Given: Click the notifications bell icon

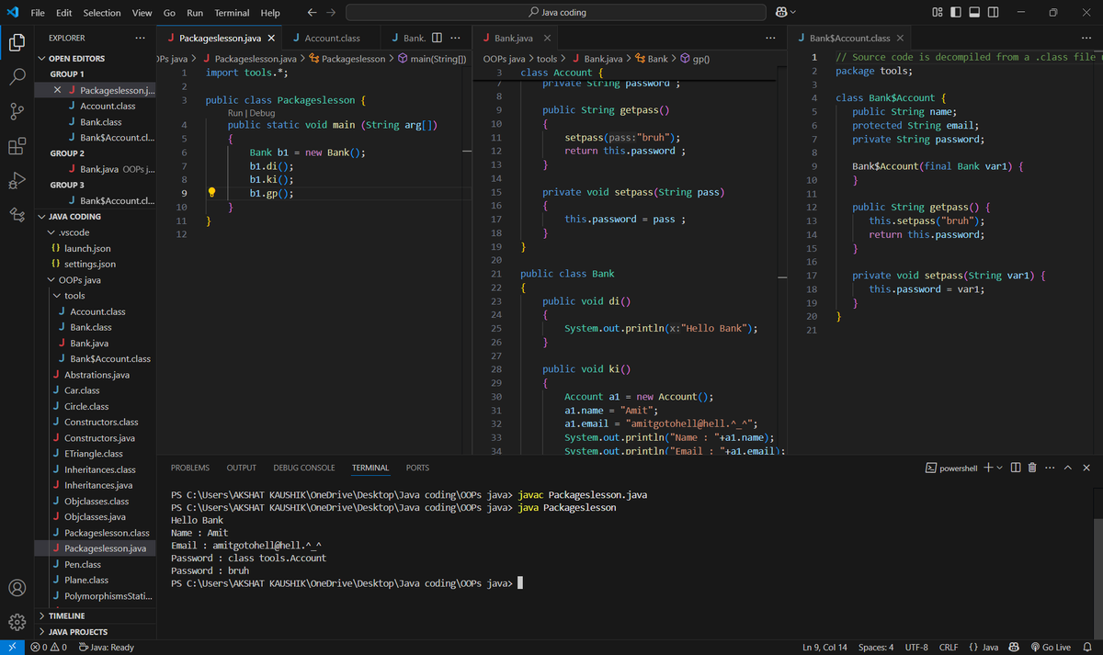Looking at the screenshot, I should (1086, 647).
